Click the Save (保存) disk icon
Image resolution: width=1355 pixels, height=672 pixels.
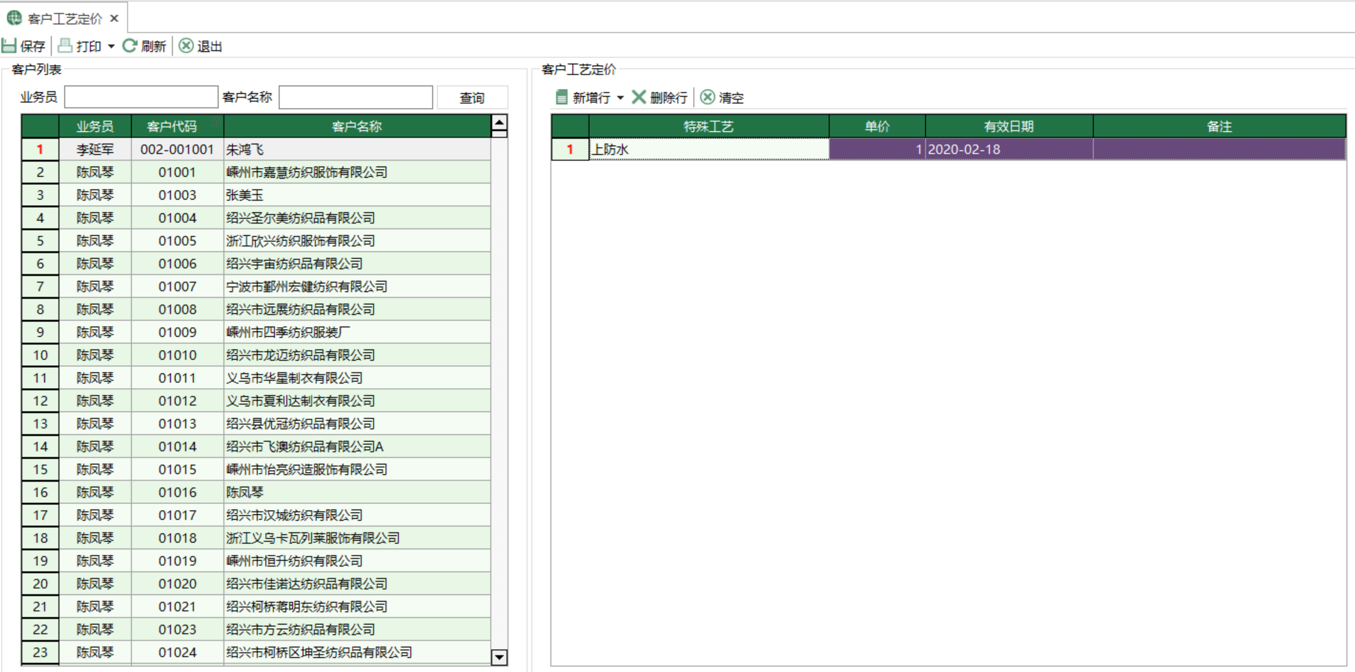point(9,46)
